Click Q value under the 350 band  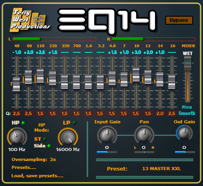64,113
